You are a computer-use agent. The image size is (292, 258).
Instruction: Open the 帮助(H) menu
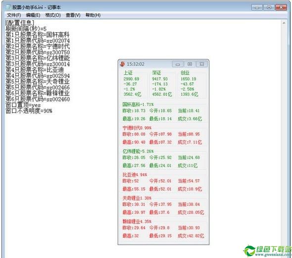pos(93,15)
